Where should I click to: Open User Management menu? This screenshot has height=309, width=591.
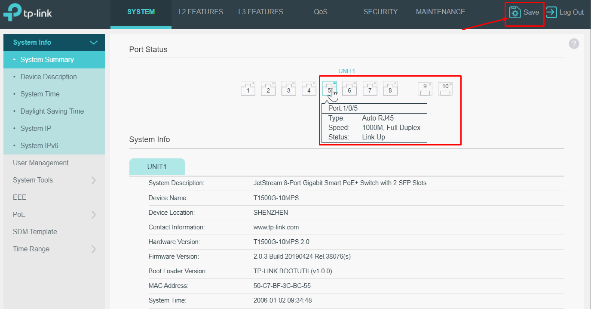click(54, 163)
